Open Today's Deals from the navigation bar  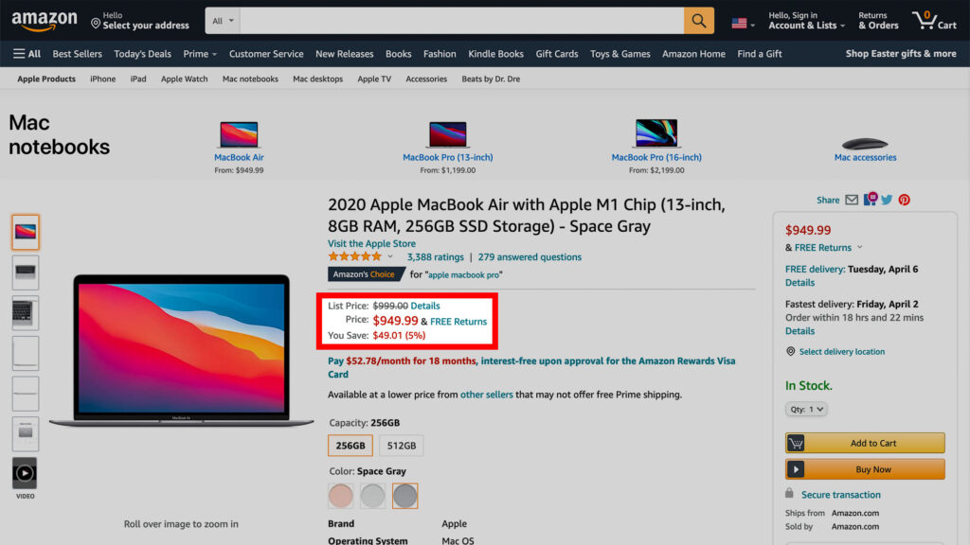142,54
